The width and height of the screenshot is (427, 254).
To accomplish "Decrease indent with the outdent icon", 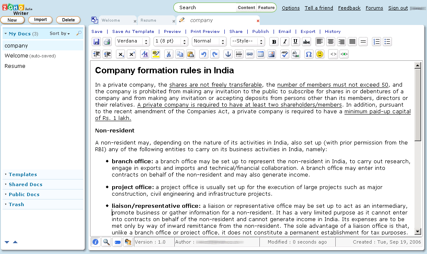I will [96, 54].
